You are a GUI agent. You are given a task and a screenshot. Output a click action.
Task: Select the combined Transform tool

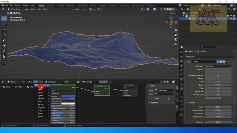tap(4, 45)
